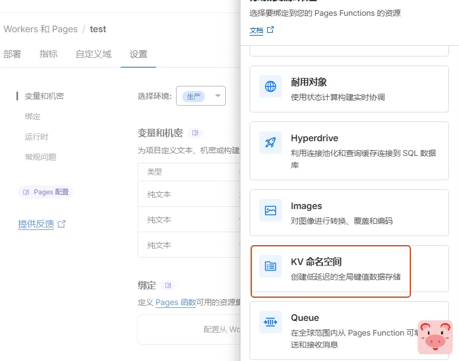Click the pig mascot icon
The height and width of the screenshot is (361, 459).
(435, 336)
